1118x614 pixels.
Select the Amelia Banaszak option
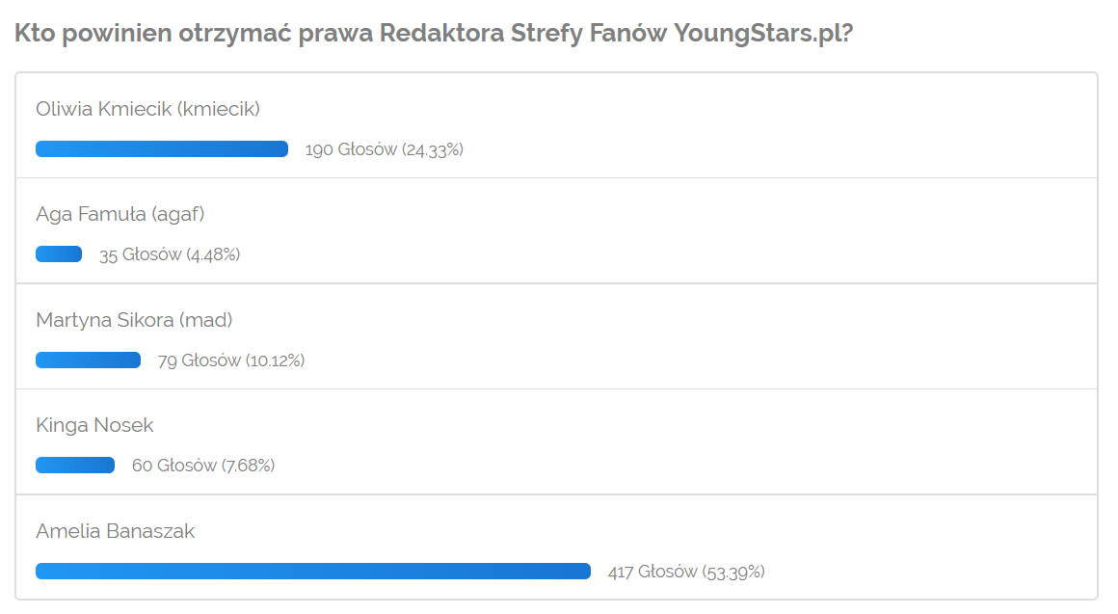[115, 531]
